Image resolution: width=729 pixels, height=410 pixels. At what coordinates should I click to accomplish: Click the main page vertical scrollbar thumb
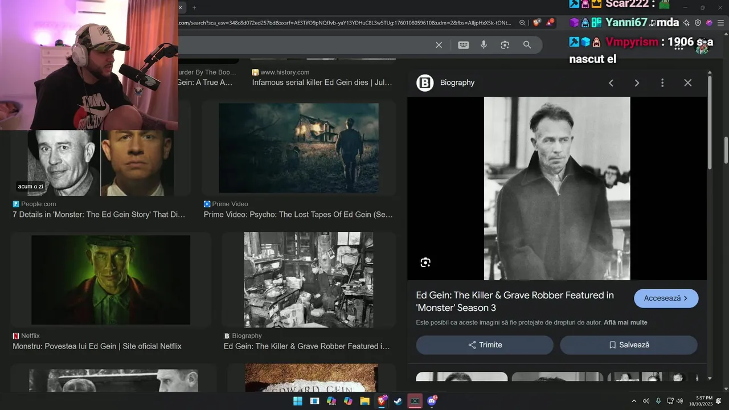(726, 149)
